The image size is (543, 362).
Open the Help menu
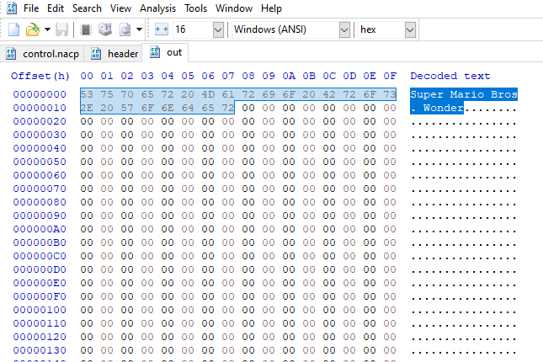(x=271, y=8)
